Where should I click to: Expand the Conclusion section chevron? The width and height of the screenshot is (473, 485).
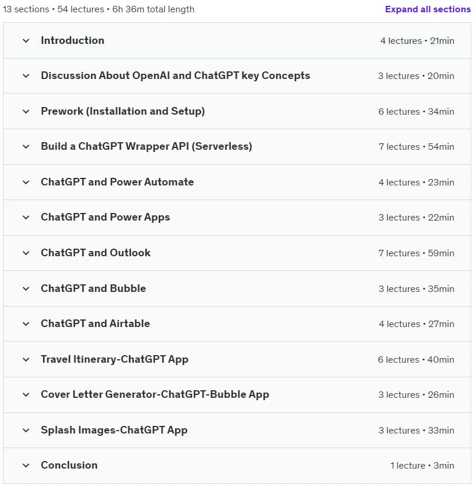click(26, 466)
